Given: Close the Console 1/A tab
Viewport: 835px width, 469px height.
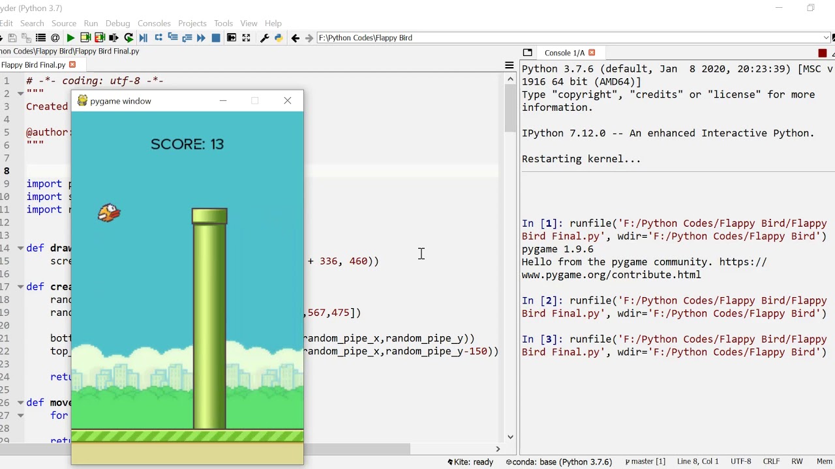Looking at the screenshot, I should coord(592,53).
